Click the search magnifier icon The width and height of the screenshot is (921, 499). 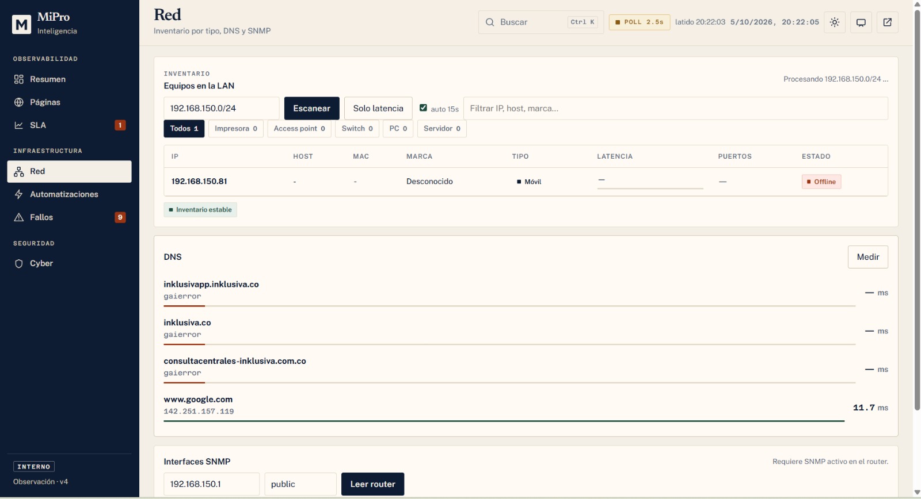pos(490,22)
